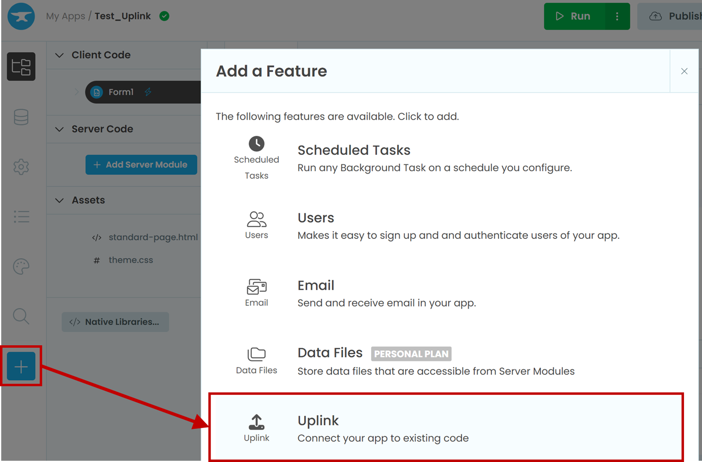Click the Scheduled Tasks clock icon

point(257,144)
